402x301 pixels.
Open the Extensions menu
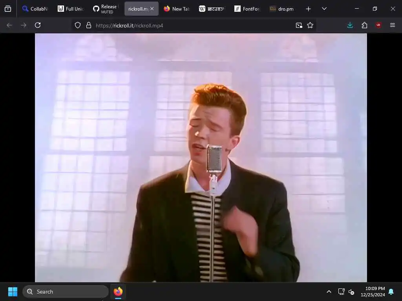(x=364, y=25)
